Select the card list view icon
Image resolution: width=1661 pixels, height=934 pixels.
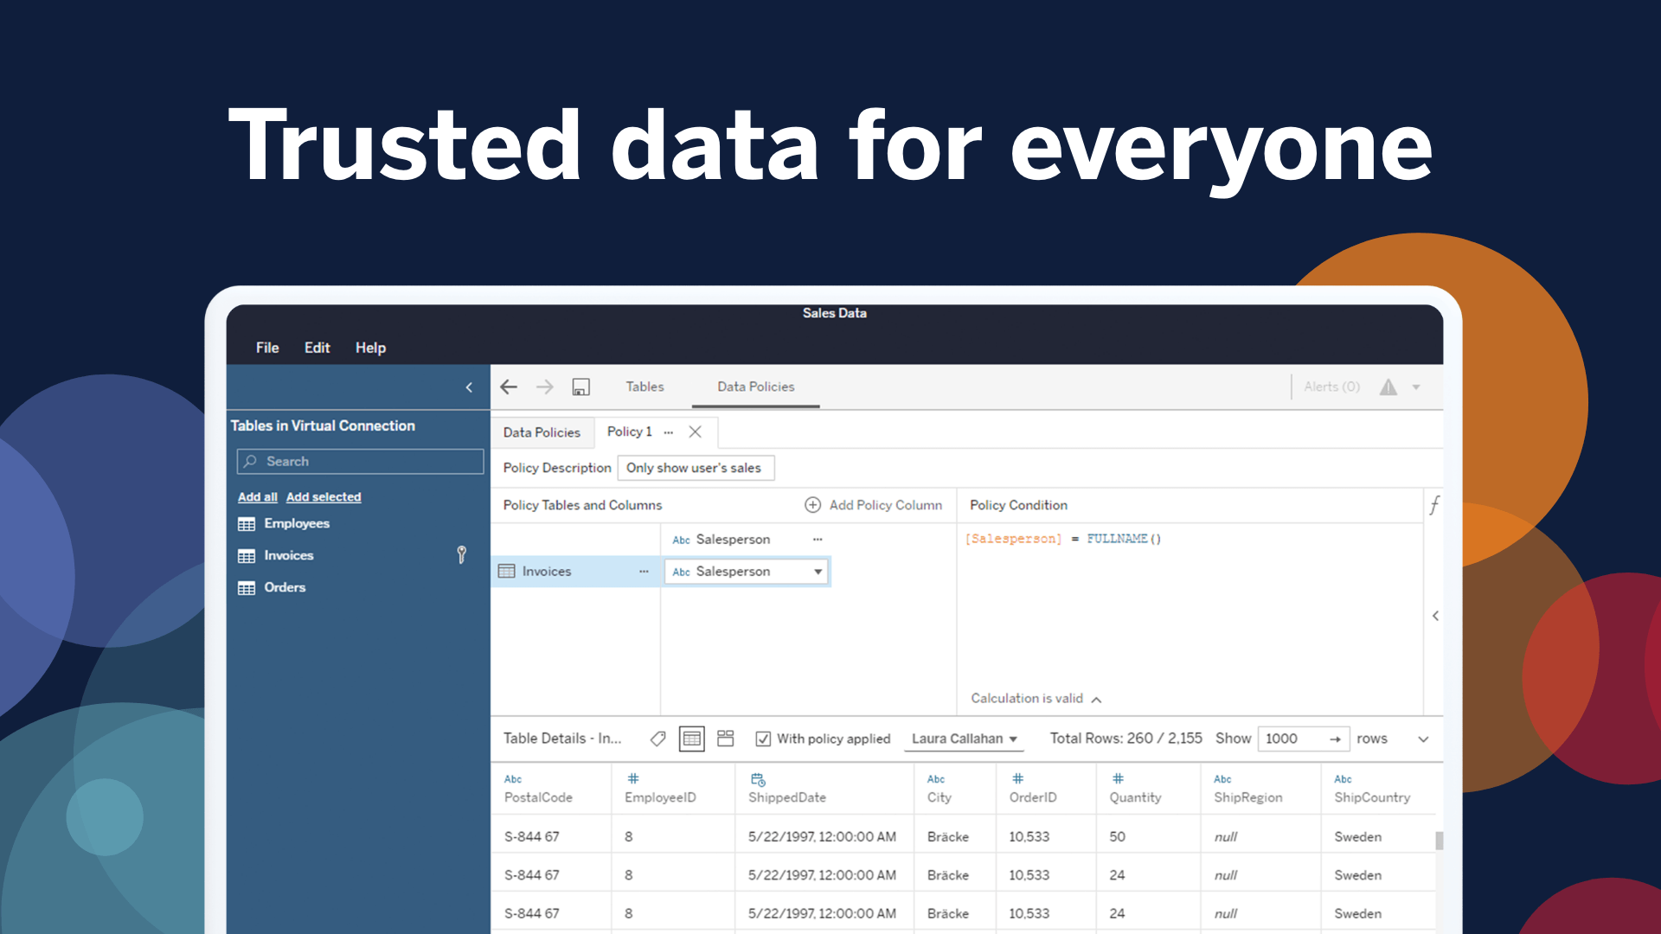click(x=726, y=739)
